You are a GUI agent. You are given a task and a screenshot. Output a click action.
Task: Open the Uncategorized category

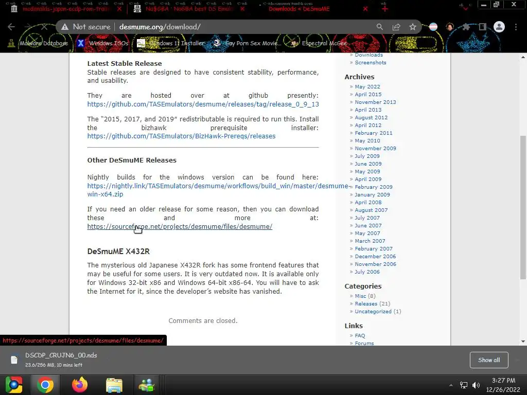point(373,312)
